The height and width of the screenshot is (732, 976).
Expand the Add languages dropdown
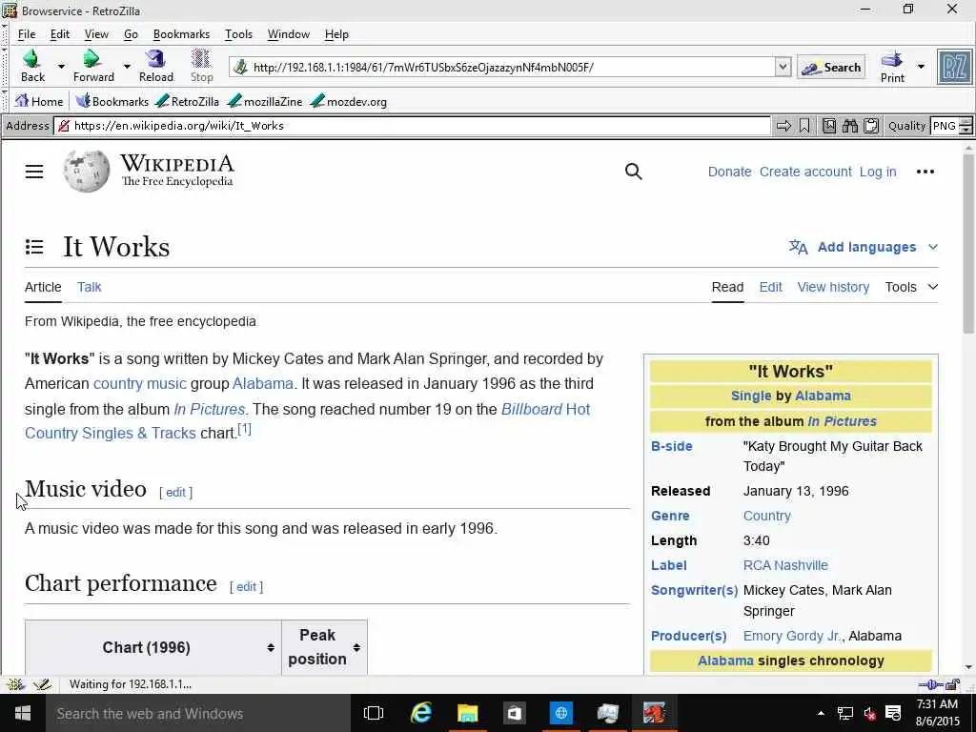pyautogui.click(x=932, y=247)
